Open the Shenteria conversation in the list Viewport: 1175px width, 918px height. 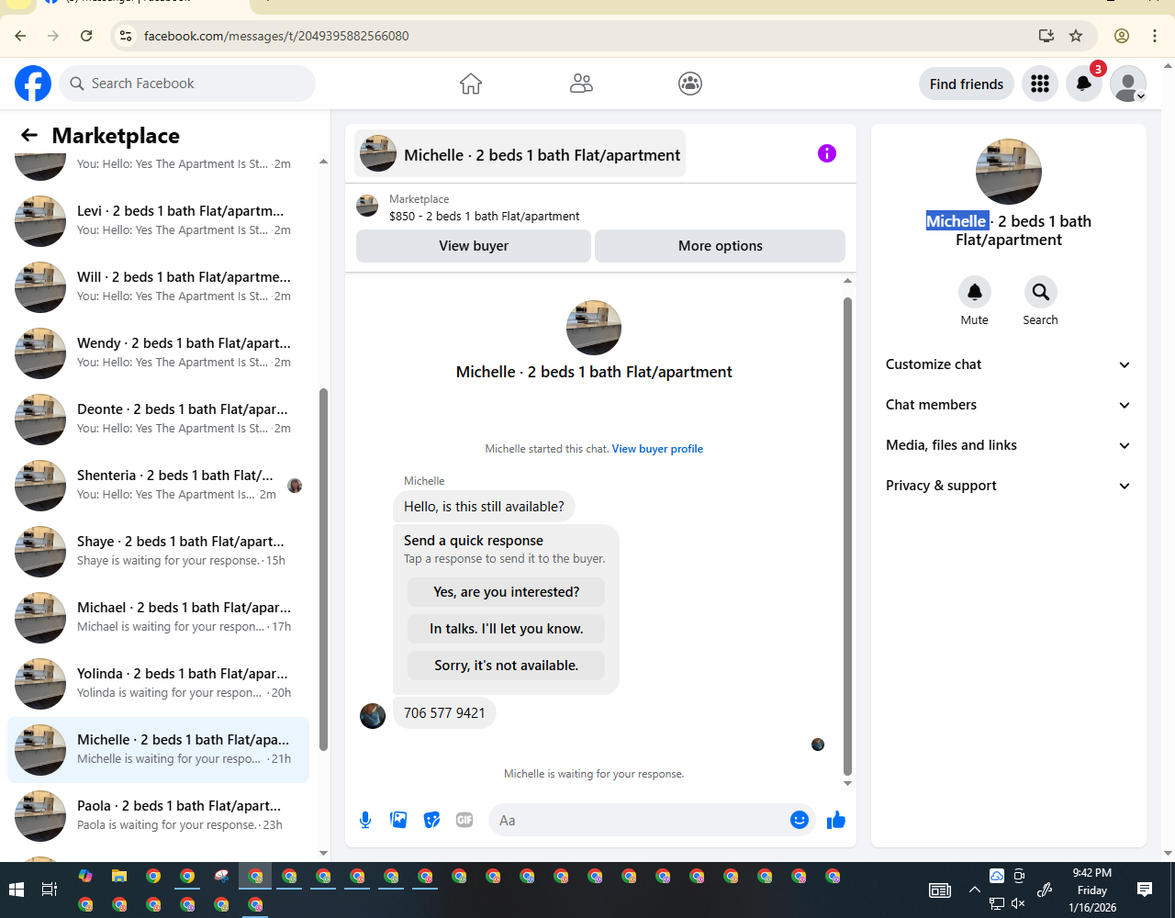(158, 485)
